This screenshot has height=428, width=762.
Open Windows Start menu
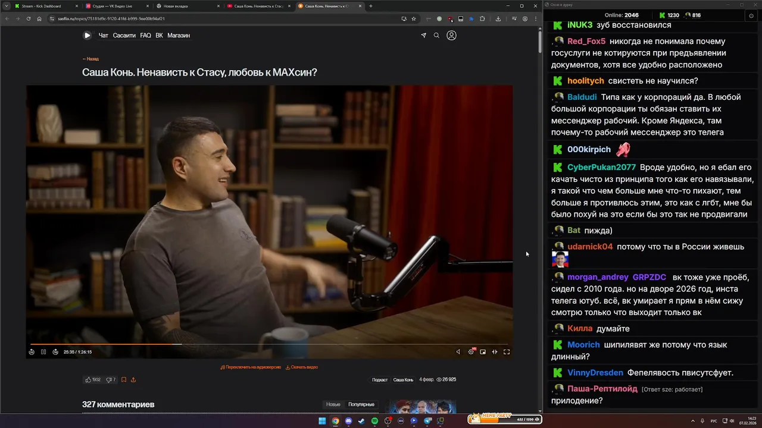[322, 421]
